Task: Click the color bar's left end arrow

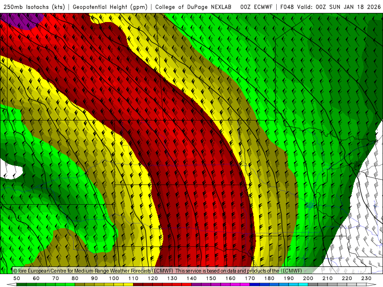Action: [x=11, y=285]
